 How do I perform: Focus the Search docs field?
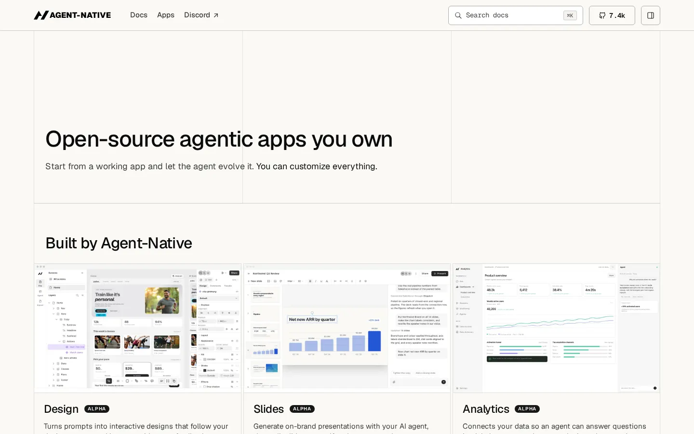tap(515, 15)
